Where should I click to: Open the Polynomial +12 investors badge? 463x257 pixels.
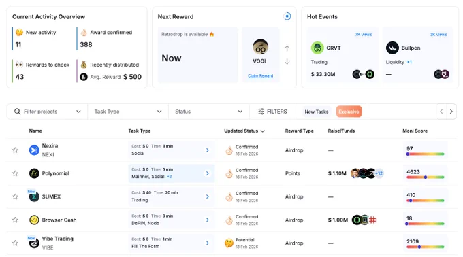point(379,173)
